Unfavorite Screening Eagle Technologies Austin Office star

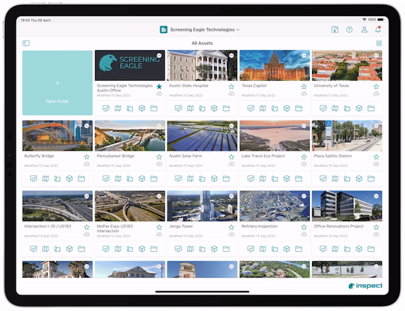[x=159, y=86]
